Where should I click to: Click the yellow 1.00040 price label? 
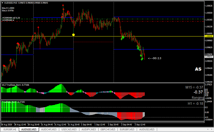pyautogui.click(x=209, y=36)
